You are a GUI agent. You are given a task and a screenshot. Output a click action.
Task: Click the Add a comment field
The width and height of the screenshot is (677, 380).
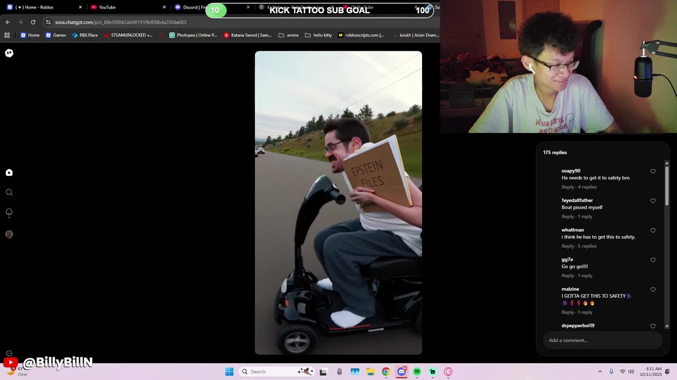click(x=602, y=340)
